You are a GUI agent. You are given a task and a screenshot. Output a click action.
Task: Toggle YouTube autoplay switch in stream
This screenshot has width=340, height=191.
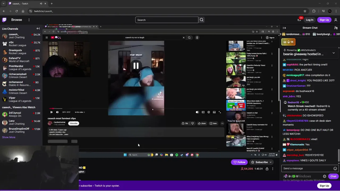click(197, 112)
